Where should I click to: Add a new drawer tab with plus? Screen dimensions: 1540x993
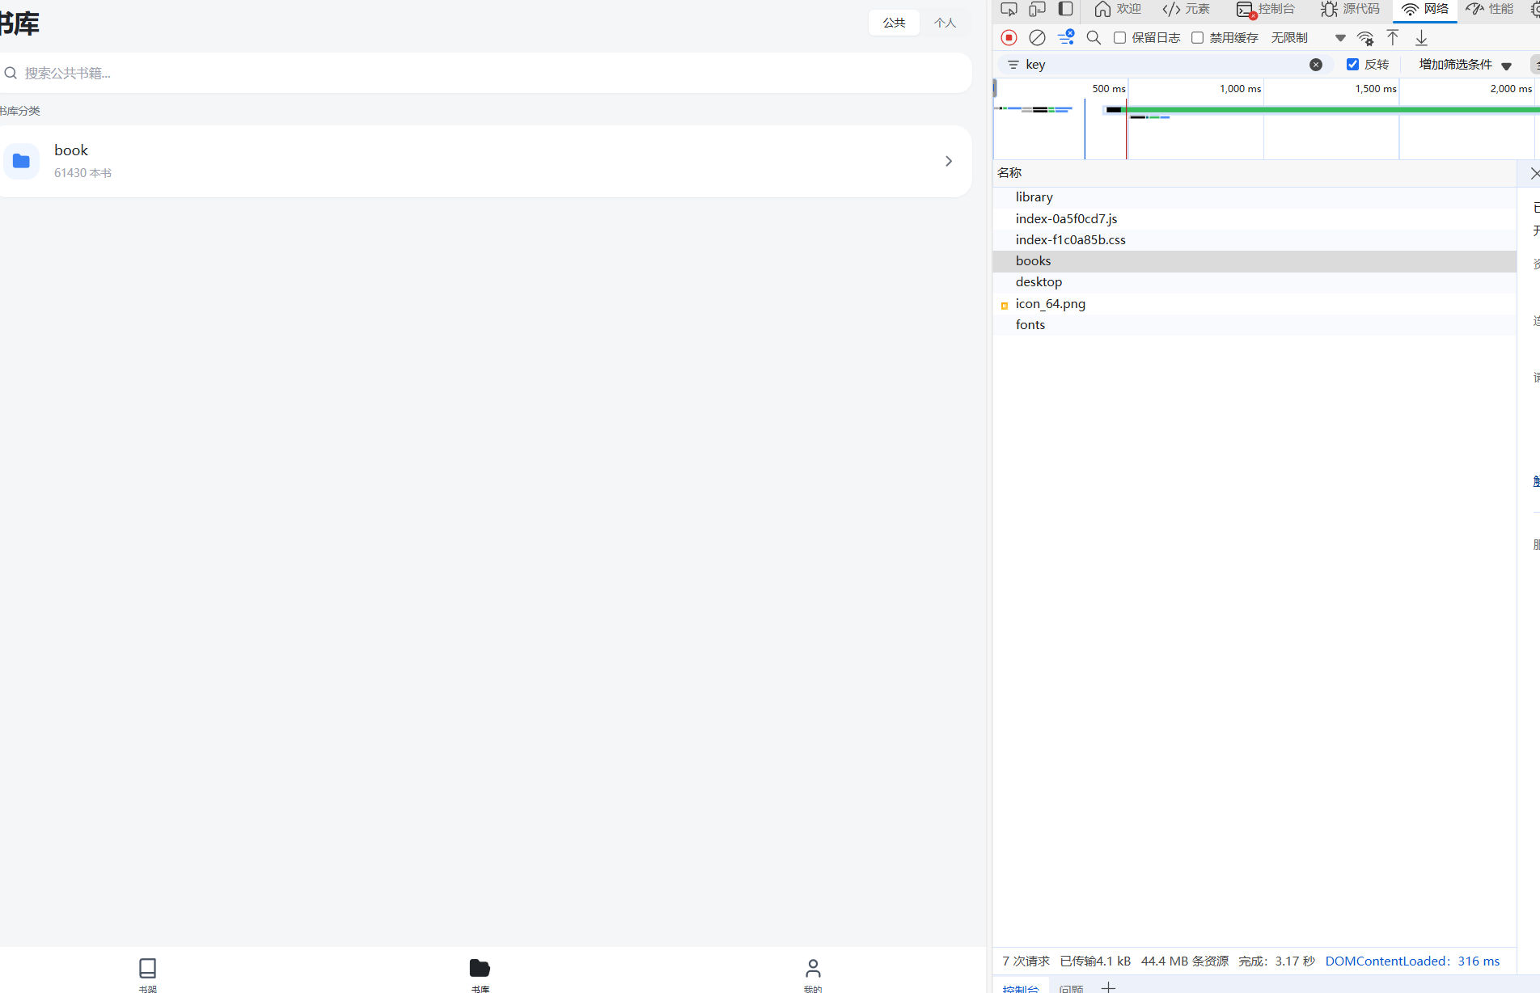pos(1108,987)
